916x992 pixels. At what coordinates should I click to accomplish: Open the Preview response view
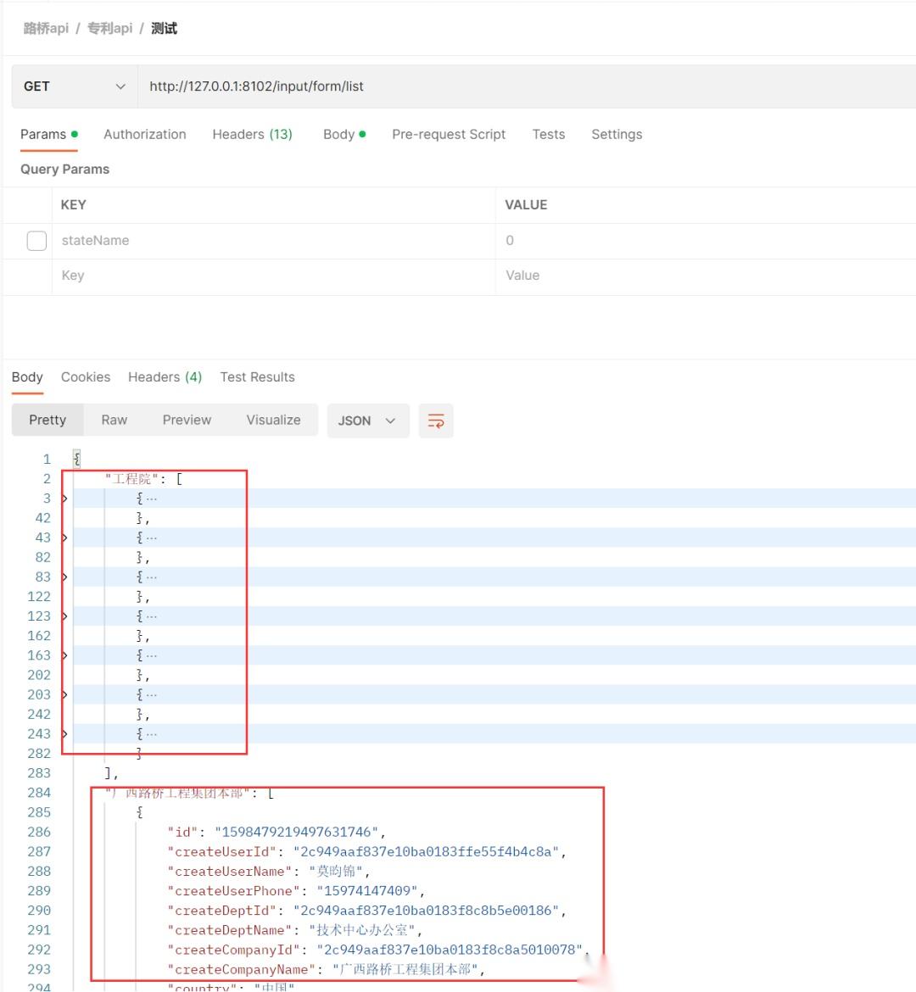pos(187,420)
